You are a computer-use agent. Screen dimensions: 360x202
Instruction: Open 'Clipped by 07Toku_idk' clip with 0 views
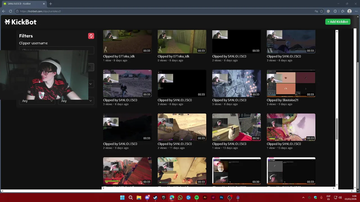173,56
